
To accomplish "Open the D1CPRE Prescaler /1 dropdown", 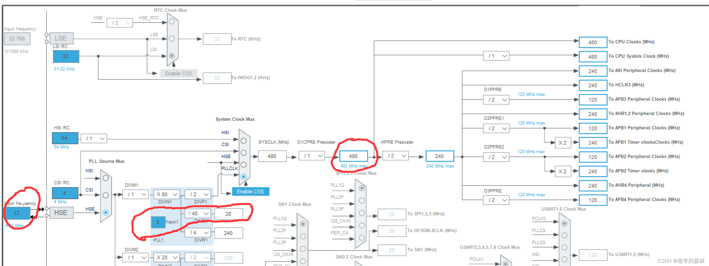I will [x=312, y=156].
